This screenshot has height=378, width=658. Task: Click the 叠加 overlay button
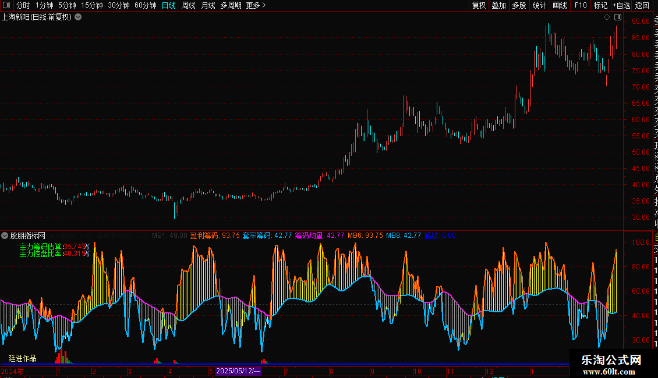[x=499, y=5]
